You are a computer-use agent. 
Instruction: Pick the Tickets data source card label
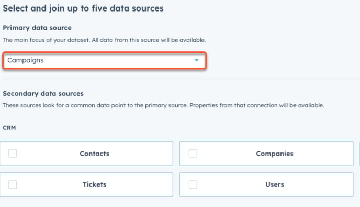(95, 184)
